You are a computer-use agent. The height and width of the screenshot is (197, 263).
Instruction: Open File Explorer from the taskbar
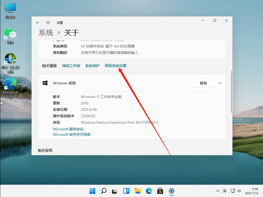138,191
